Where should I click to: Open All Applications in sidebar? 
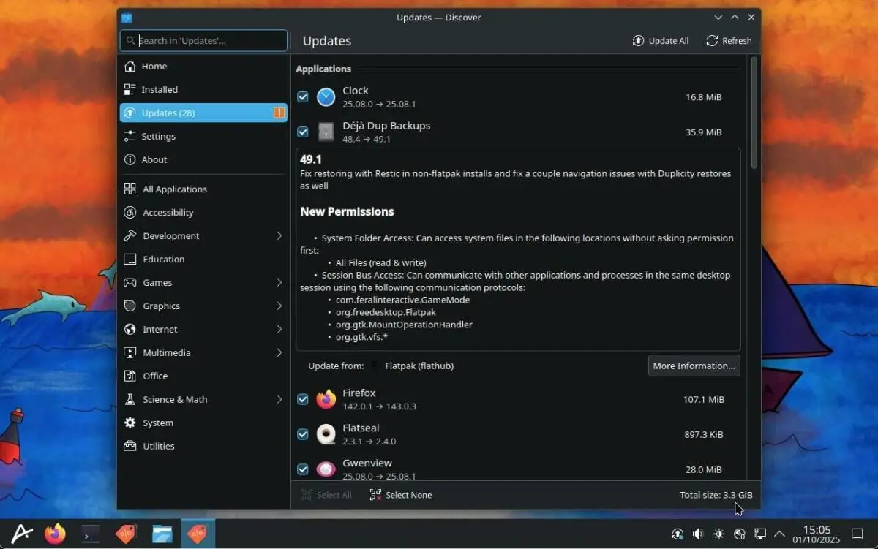203,189
